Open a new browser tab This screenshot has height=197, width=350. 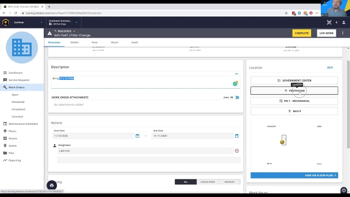[49, 7]
